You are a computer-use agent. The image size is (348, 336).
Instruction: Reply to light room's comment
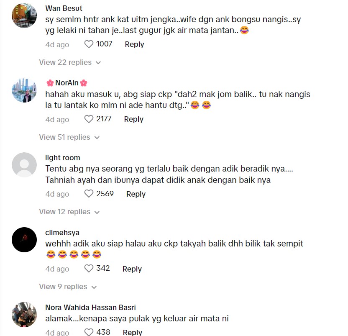click(x=136, y=194)
